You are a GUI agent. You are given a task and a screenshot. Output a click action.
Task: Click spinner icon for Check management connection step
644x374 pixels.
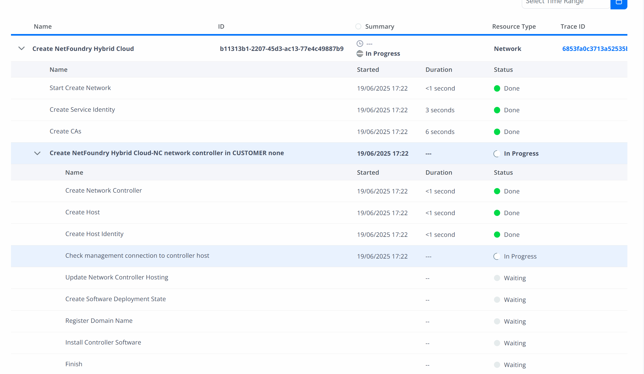[x=497, y=256]
